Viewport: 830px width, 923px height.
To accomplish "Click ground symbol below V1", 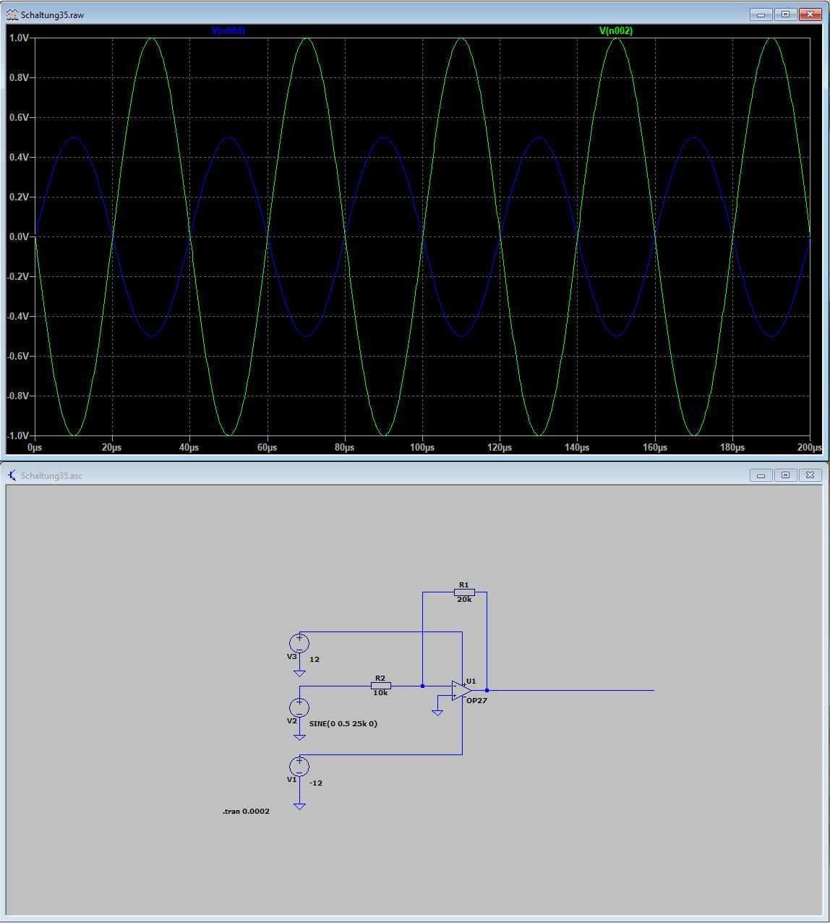I will [299, 806].
